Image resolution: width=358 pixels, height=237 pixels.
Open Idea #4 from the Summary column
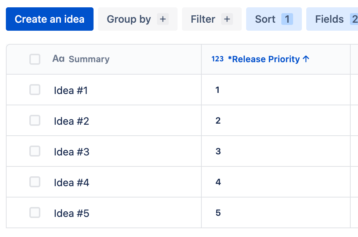72,183
